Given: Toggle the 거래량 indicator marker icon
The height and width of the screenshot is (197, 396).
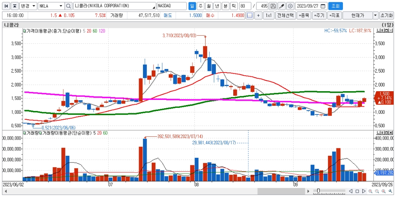Looking at the screenshot, I should click(25, 132).
